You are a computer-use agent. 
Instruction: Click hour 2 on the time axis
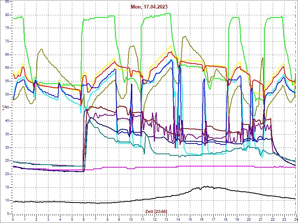37,220
